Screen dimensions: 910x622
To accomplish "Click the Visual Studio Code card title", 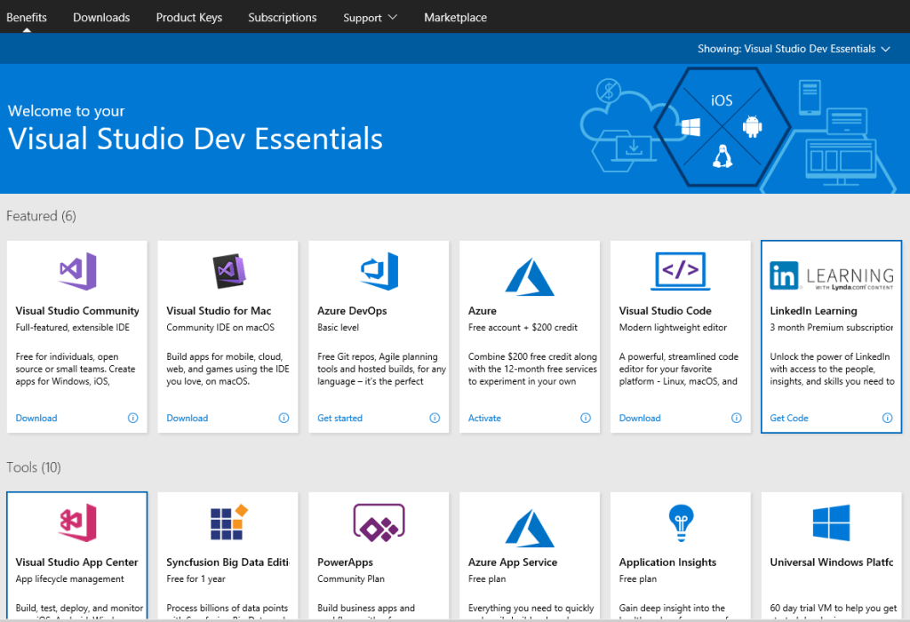I will pos(665,311).
